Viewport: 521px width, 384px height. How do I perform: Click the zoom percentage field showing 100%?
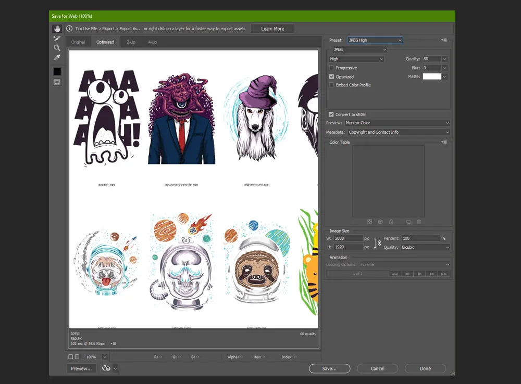tap(91, 357)
